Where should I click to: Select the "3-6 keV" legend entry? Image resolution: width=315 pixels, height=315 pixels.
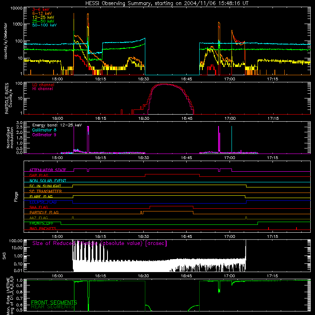coord(41,9)
